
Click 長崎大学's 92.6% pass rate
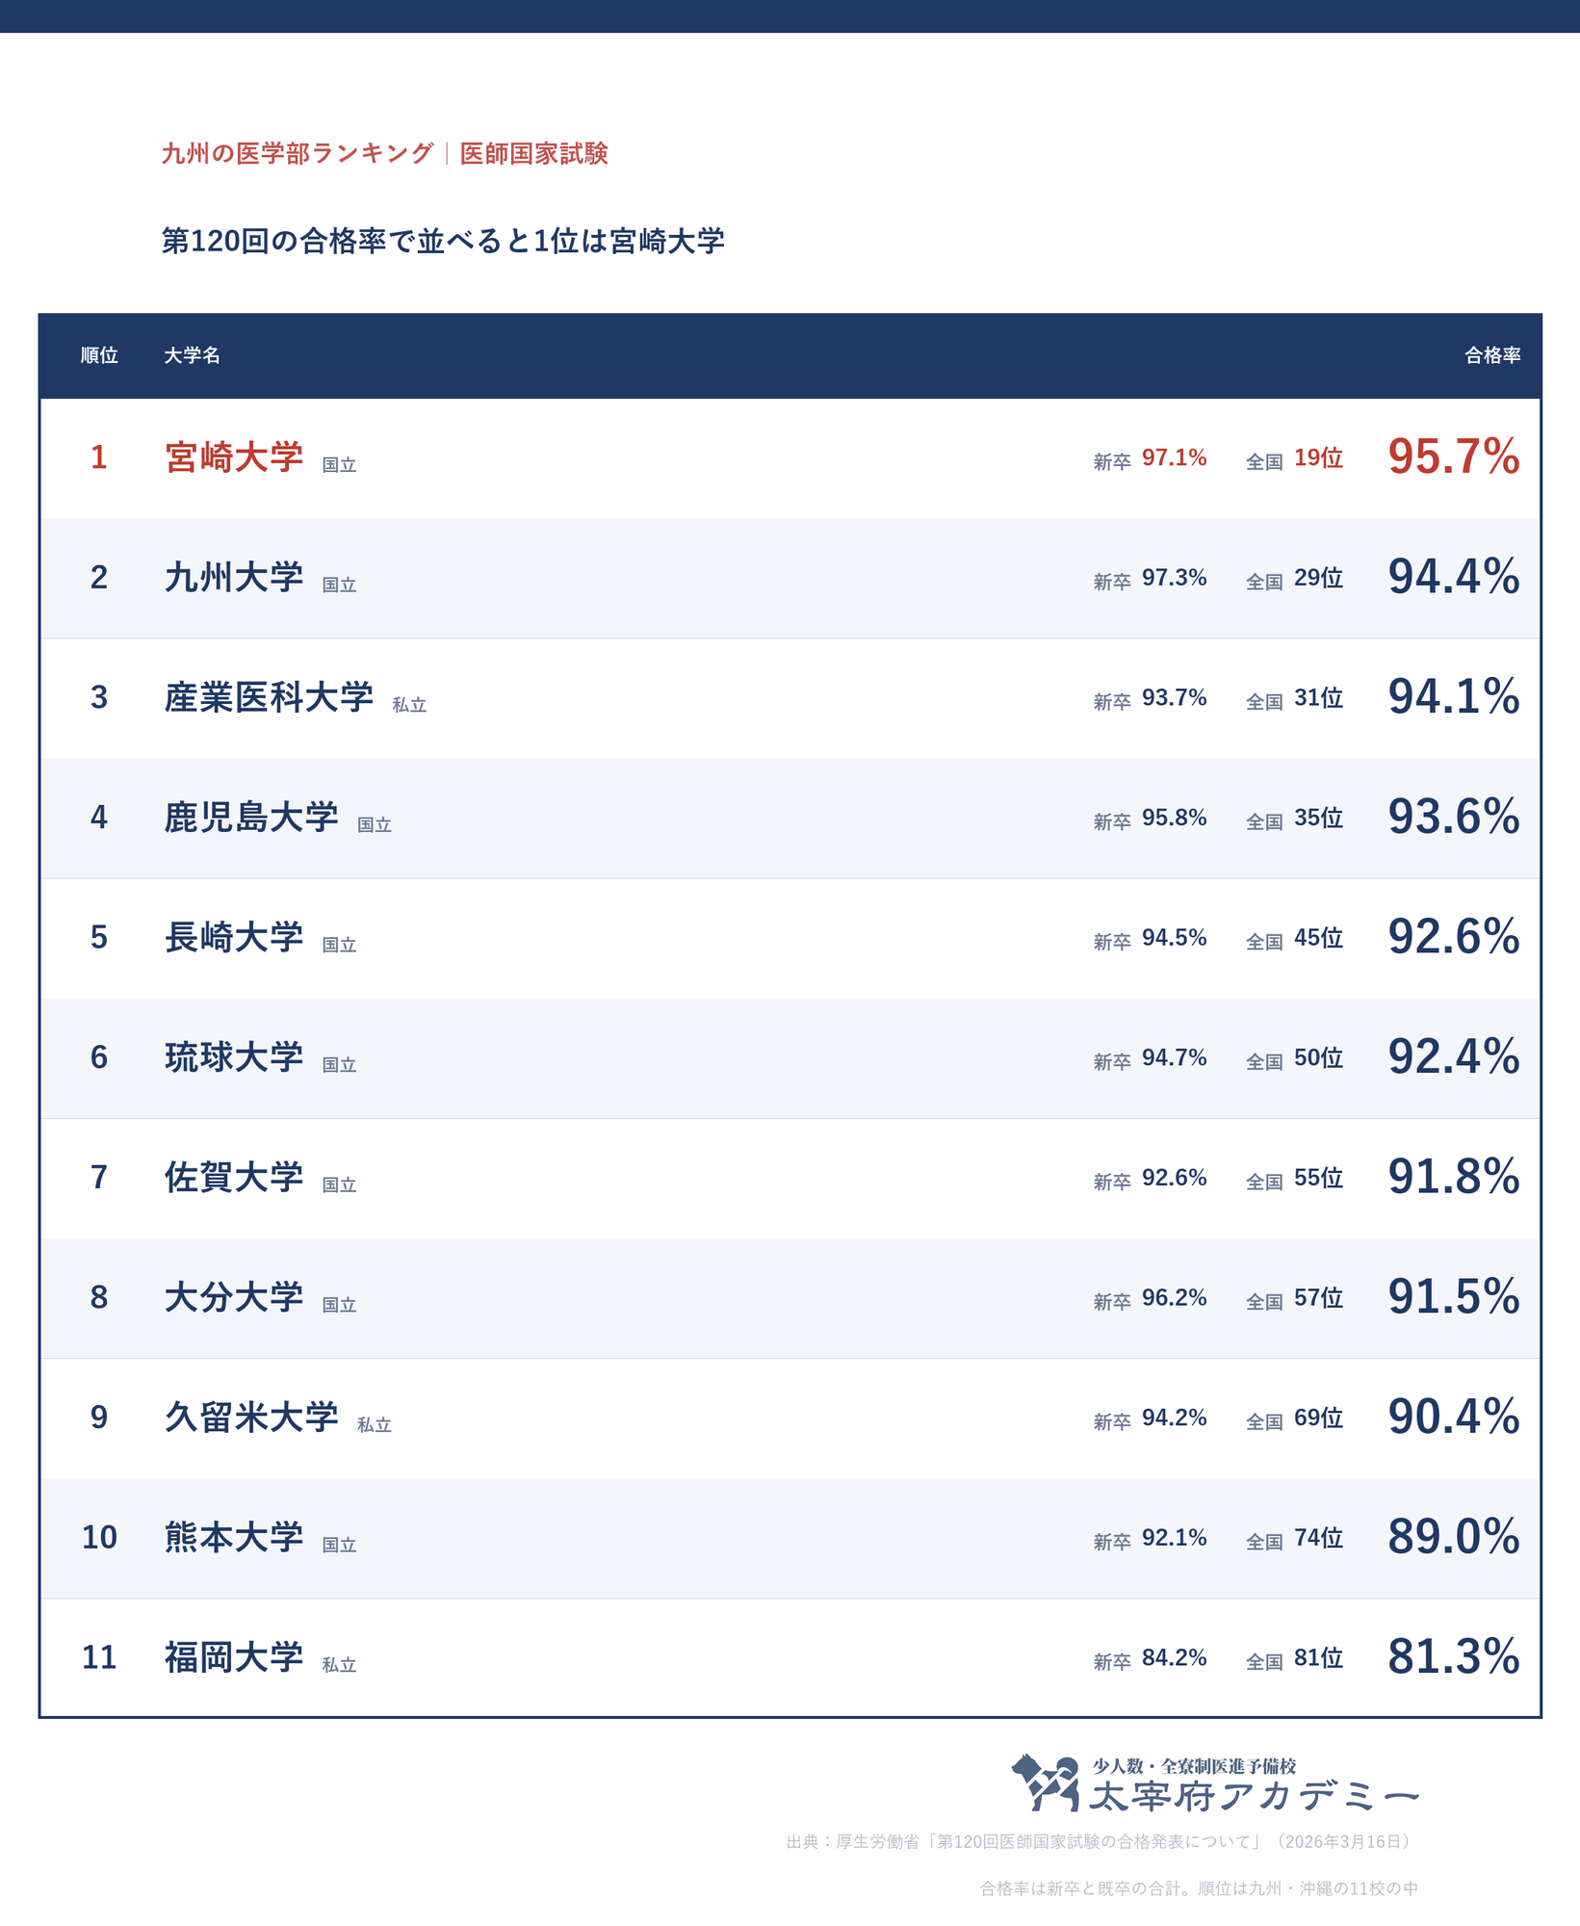(x=1453, y=936)
